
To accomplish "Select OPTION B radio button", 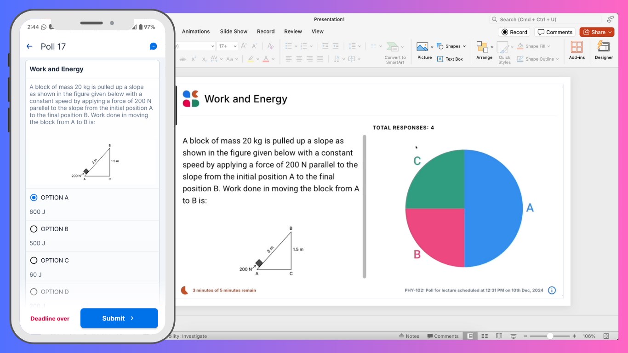I will pos(34,229).
